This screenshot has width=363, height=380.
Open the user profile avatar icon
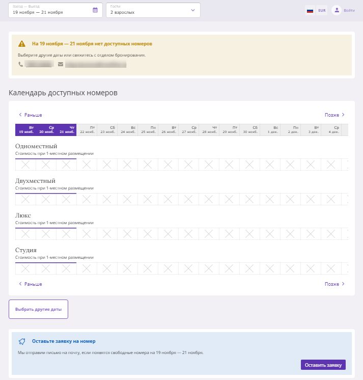click(337, 10)
